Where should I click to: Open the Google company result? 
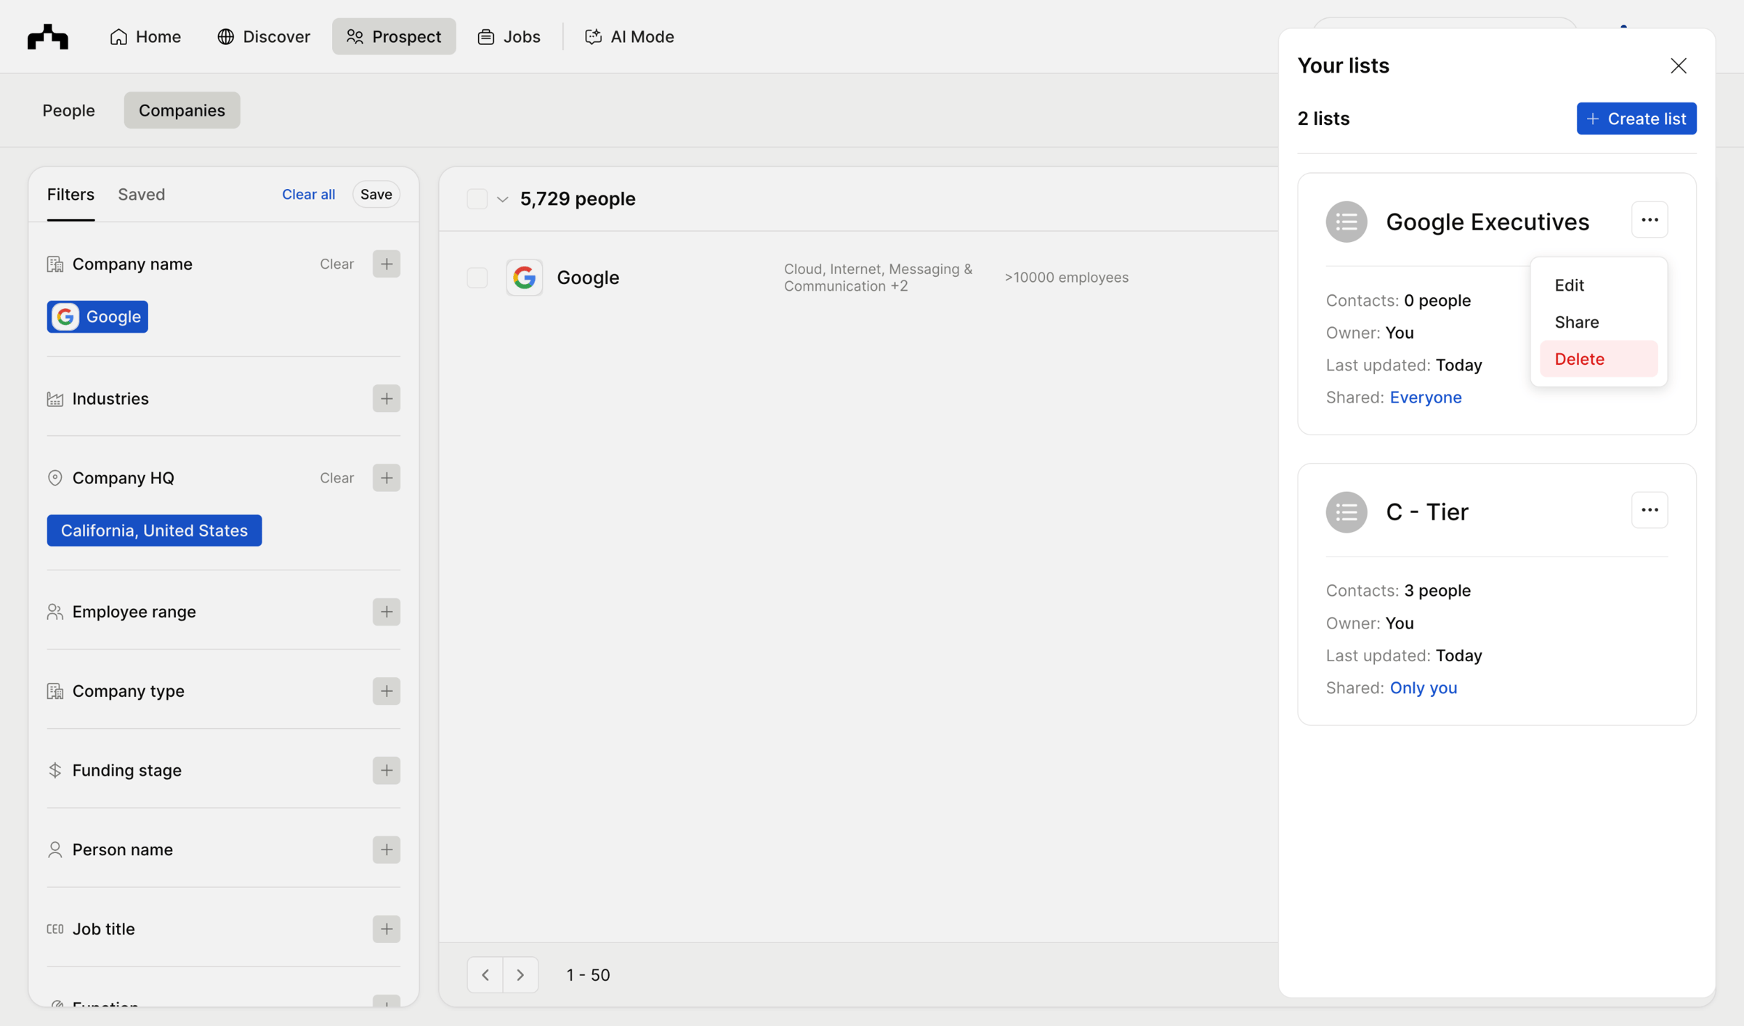(x=588, y=278)
